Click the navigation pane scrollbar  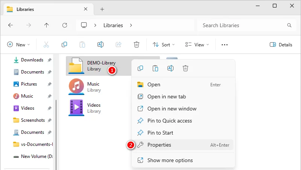click(56, 135)
